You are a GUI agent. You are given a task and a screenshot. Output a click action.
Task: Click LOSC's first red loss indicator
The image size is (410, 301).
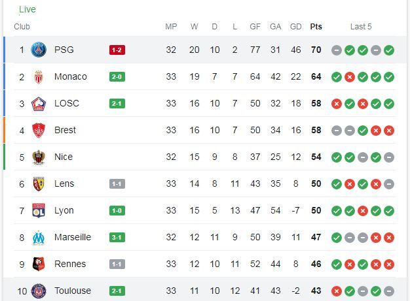pyautogui.click(x=337, y=103)
